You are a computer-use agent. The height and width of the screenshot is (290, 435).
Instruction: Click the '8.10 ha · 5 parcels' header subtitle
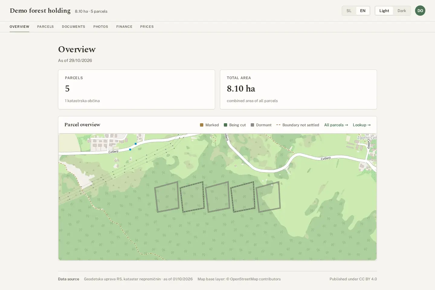coord(91,11)
